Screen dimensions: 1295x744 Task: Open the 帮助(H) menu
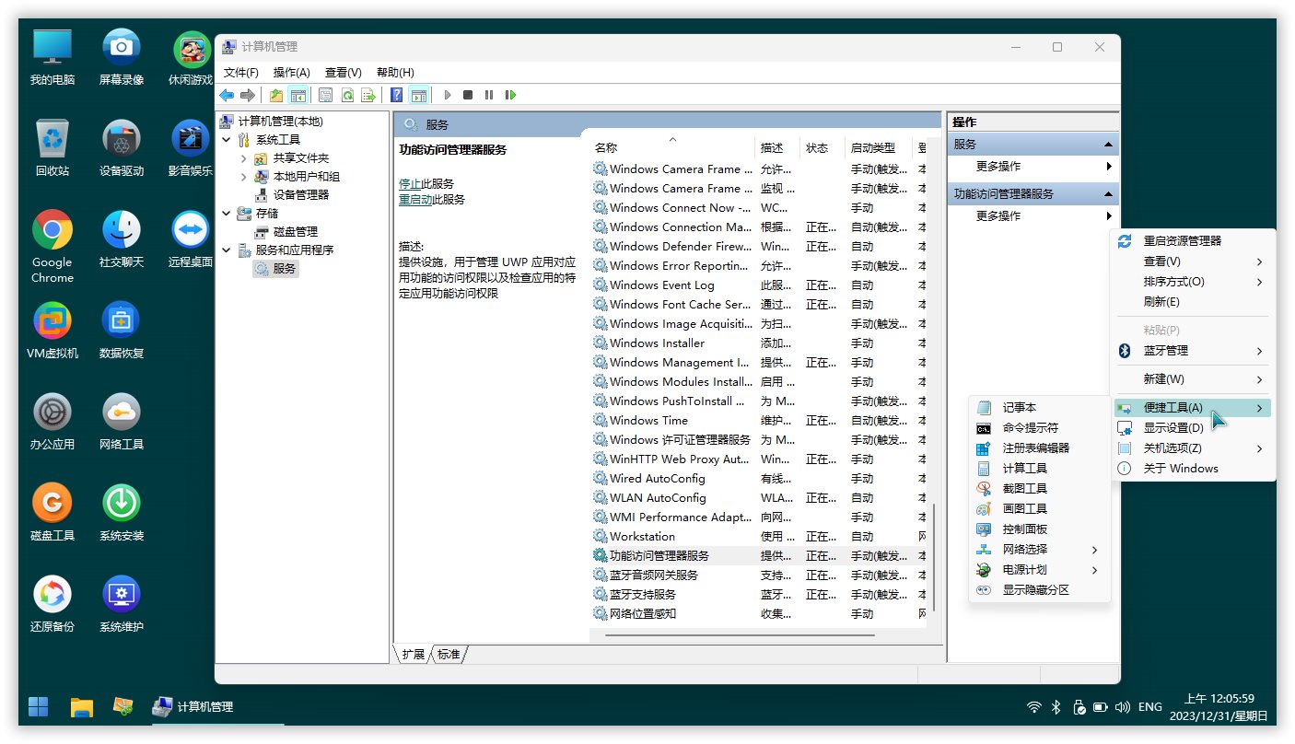(x=395, y=72)
